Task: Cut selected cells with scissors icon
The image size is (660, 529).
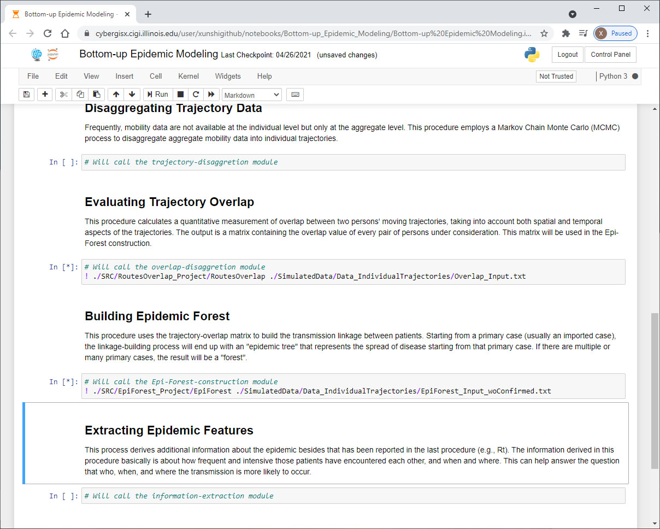Action: 64,95
